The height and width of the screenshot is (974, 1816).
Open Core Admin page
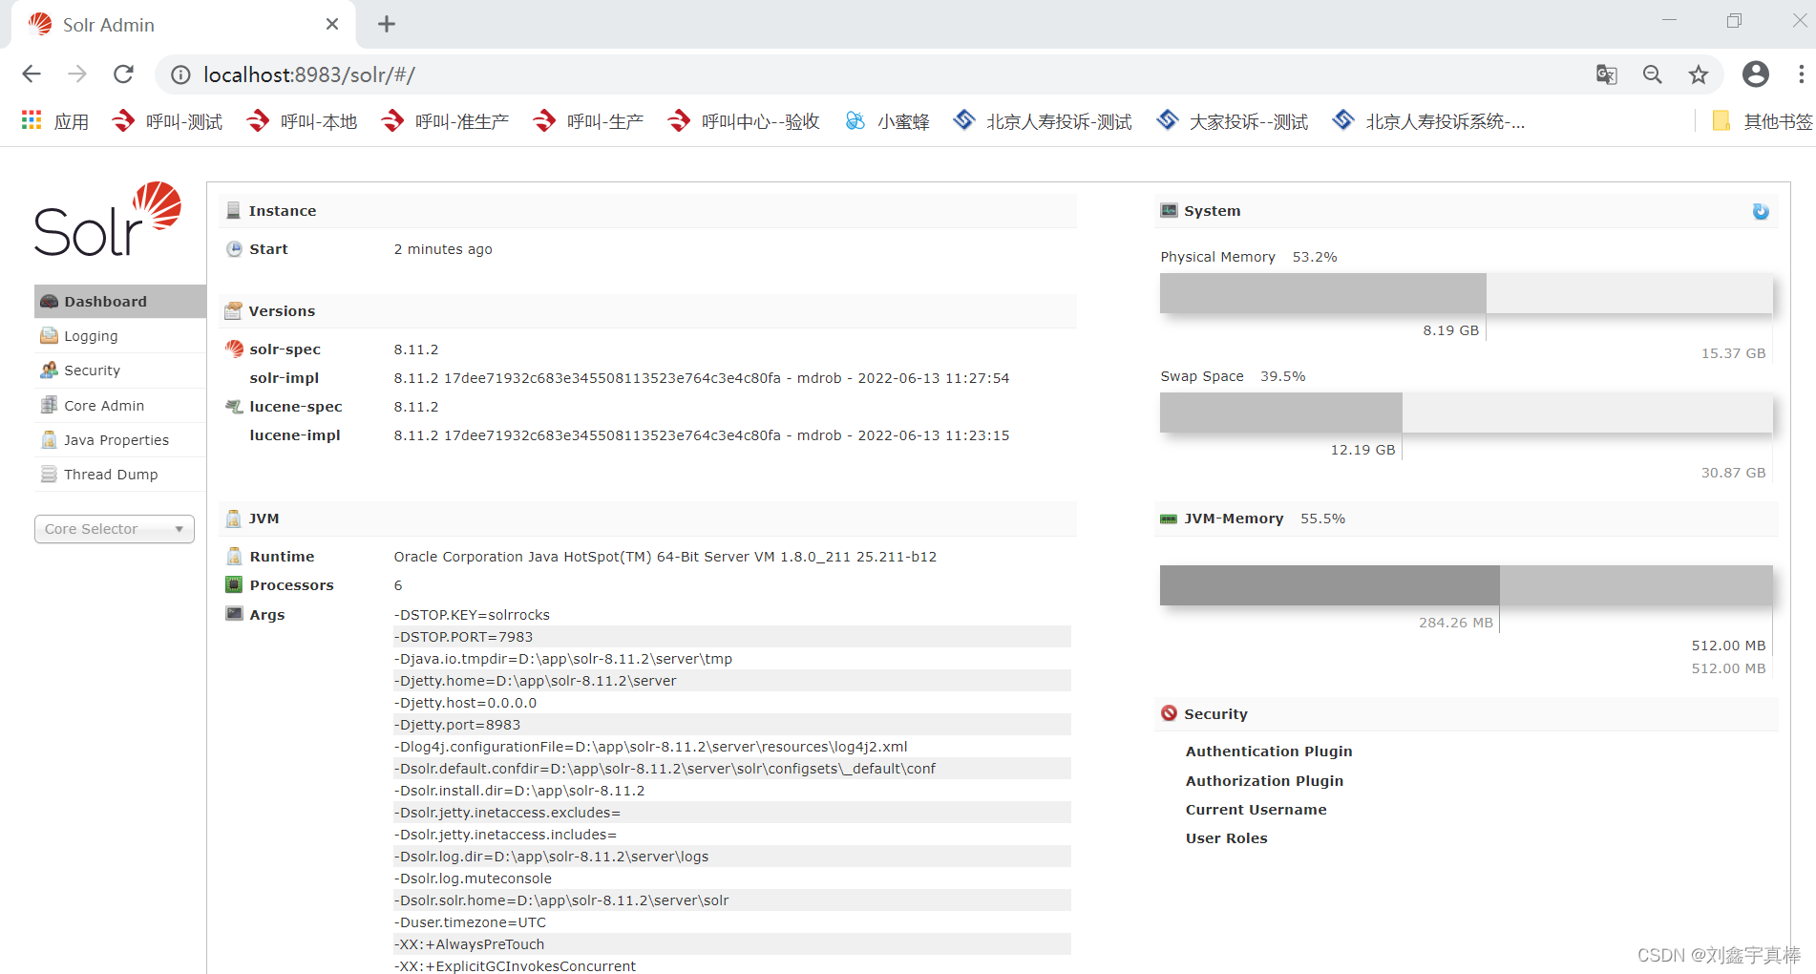pyautogui.click(x=120, y=405)
